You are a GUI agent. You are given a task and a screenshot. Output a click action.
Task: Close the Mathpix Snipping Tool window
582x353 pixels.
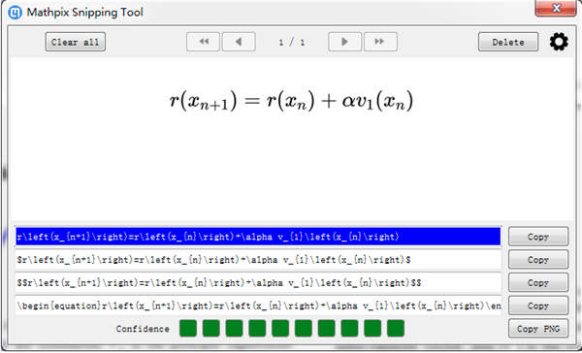click(556, 8)
